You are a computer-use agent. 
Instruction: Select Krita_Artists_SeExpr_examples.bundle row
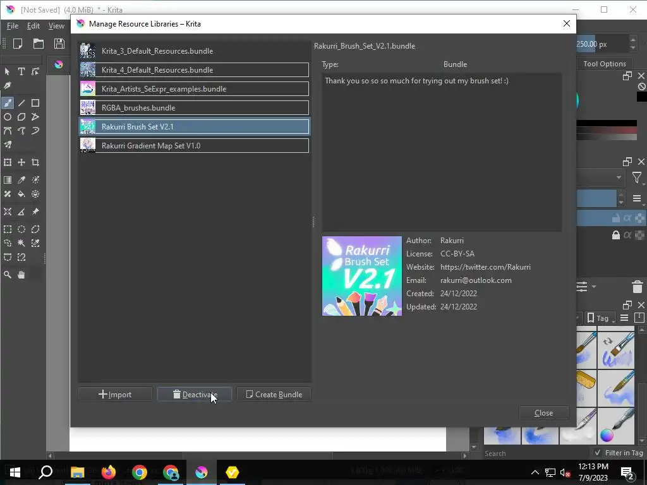pos(194,88)
